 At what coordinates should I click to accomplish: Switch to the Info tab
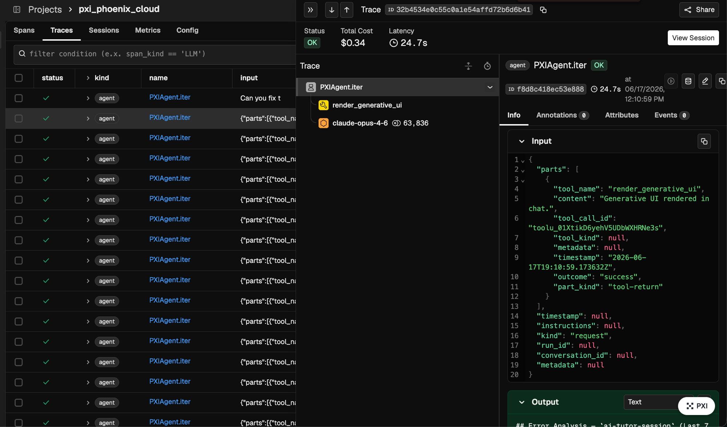click(514, 115)
